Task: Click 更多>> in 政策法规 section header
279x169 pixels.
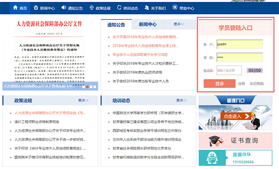Action: coord(83,101)
